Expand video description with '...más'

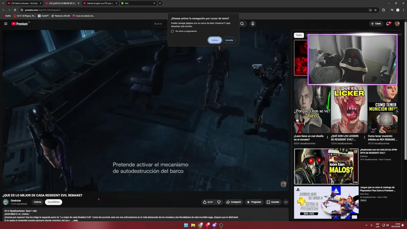74,220
